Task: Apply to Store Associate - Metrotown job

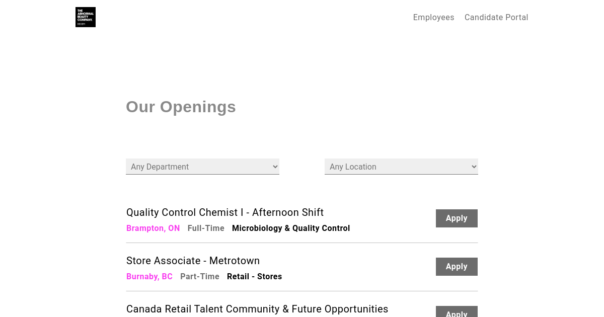Action: pyautogui.click(x=457, y=267)
